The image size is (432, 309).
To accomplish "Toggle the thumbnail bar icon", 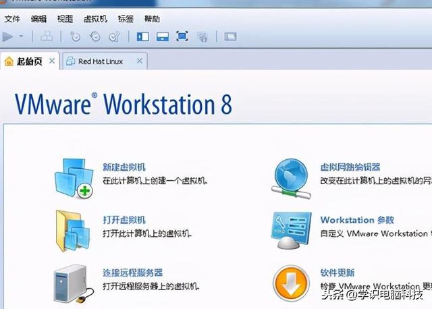I will pyautogui.click(x=163, y=36).
